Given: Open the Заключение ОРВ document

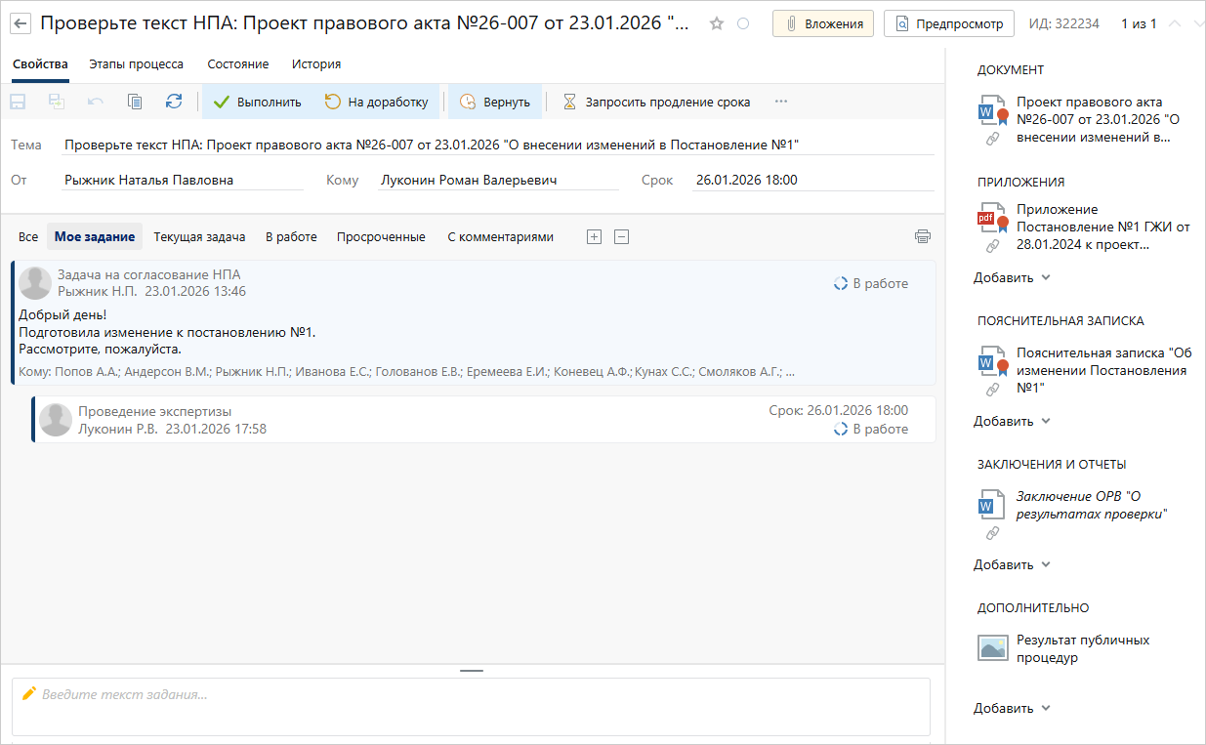Looking at the screenshot, I should [1091, 505].
